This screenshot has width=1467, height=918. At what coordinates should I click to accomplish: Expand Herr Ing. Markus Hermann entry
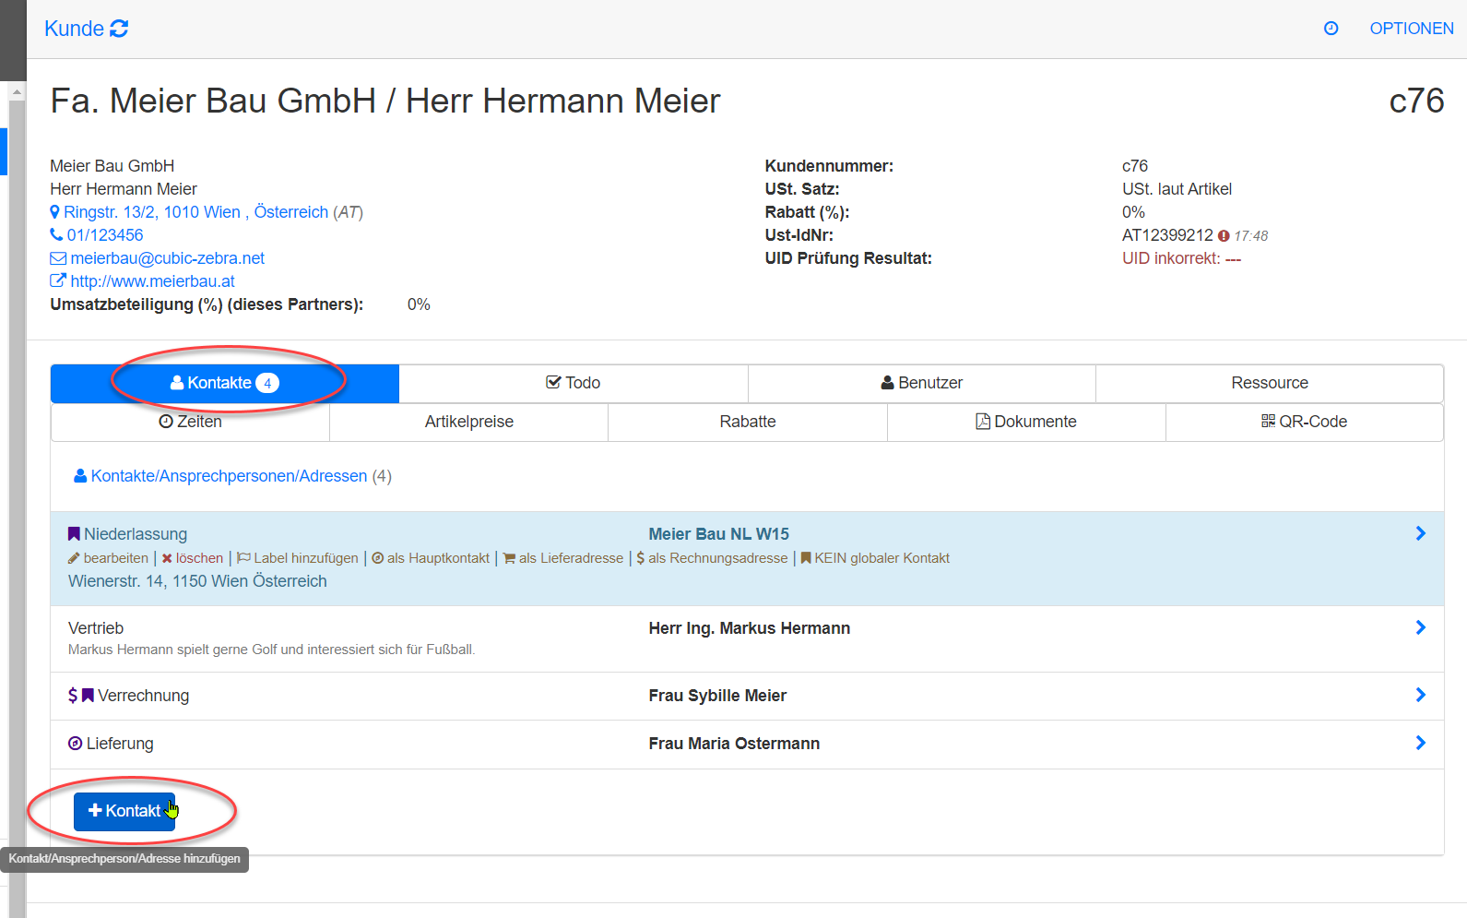point(1420,627)
